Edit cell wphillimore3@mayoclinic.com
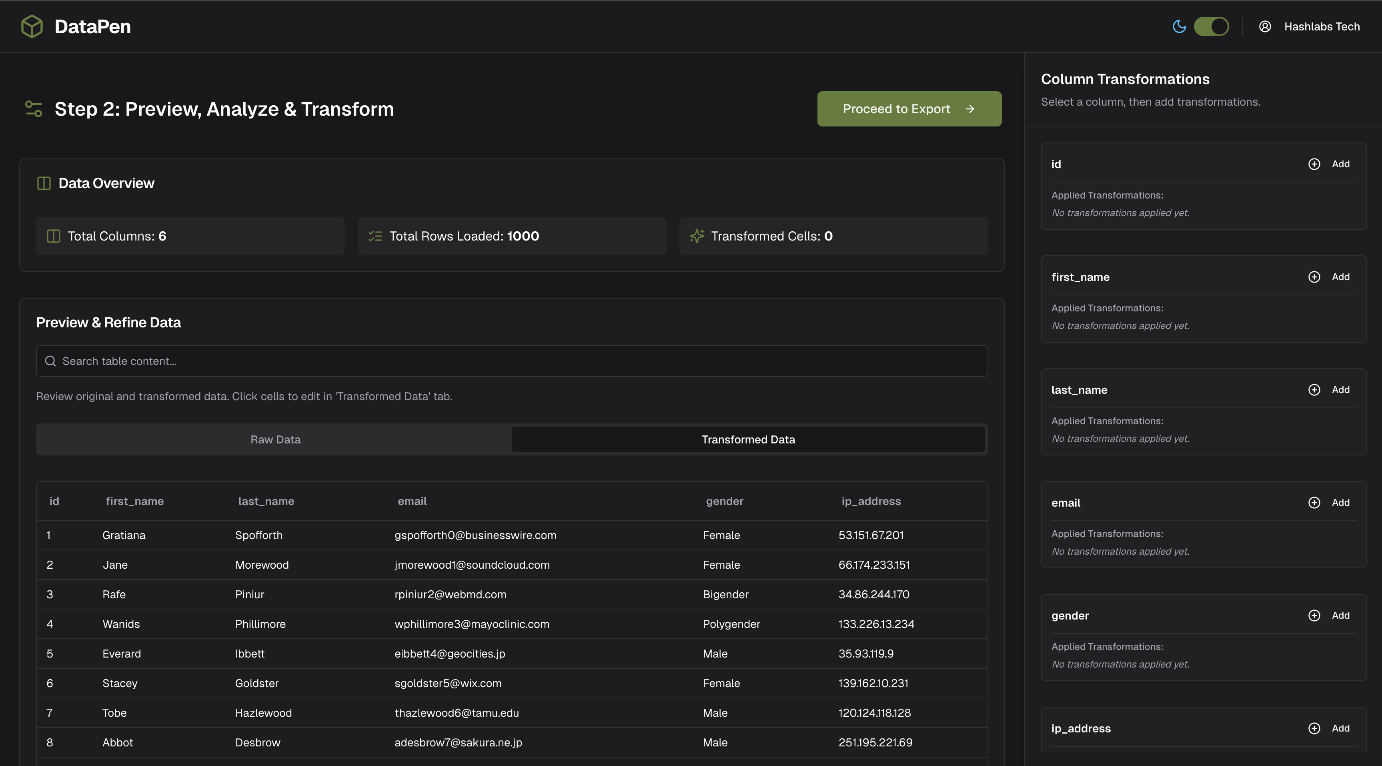The image size is (1382, 766). 472,624
